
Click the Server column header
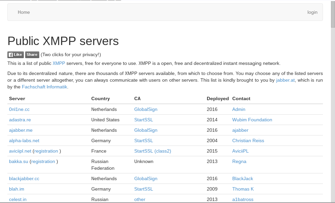(17, 98)
